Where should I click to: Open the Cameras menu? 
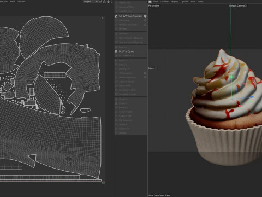[164, 2]
